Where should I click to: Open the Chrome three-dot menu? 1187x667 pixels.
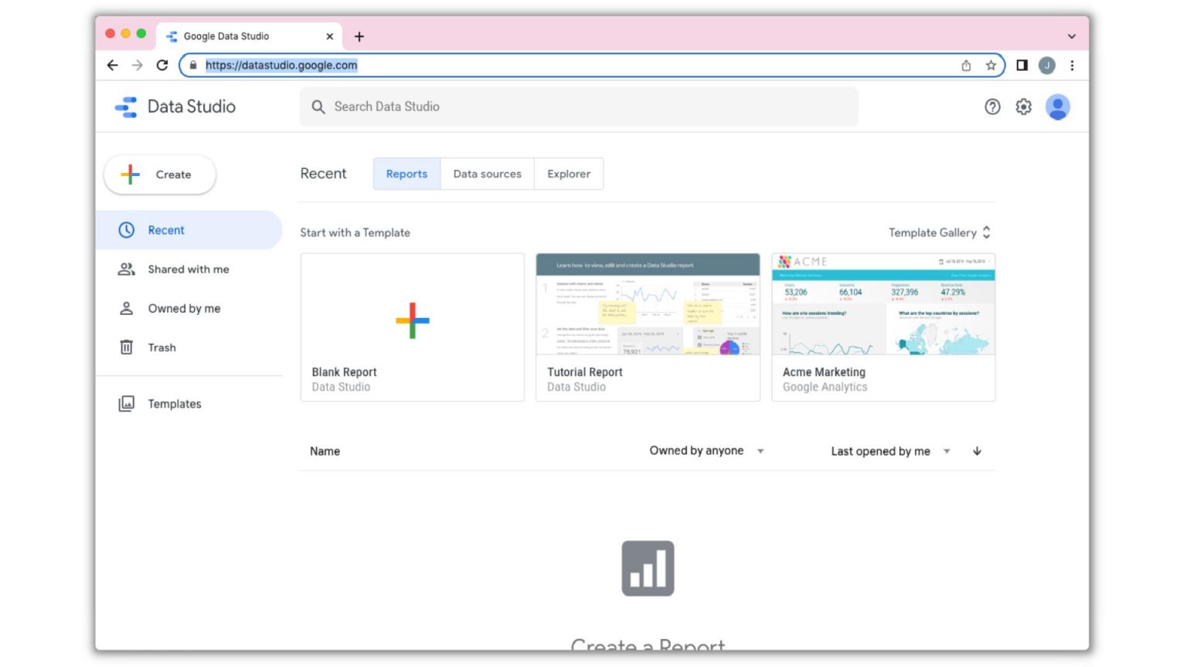tap(1072, 66)
